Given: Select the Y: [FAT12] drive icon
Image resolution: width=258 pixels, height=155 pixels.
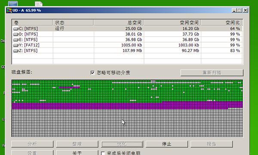Looking at the screenshot, I should click(x=15, y=45).
